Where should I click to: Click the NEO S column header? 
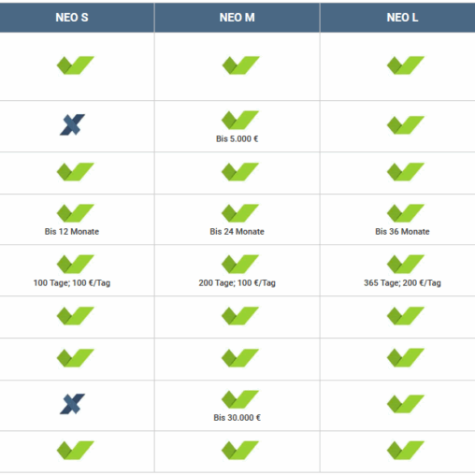[72, 18]
